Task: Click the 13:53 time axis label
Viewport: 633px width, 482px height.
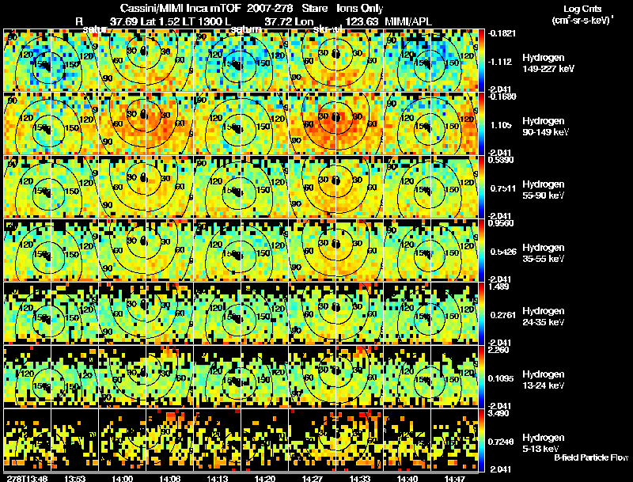Action: coord(74,479)
